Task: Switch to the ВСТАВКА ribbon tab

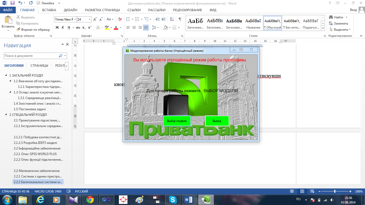Action: click(x=49, y=10)
